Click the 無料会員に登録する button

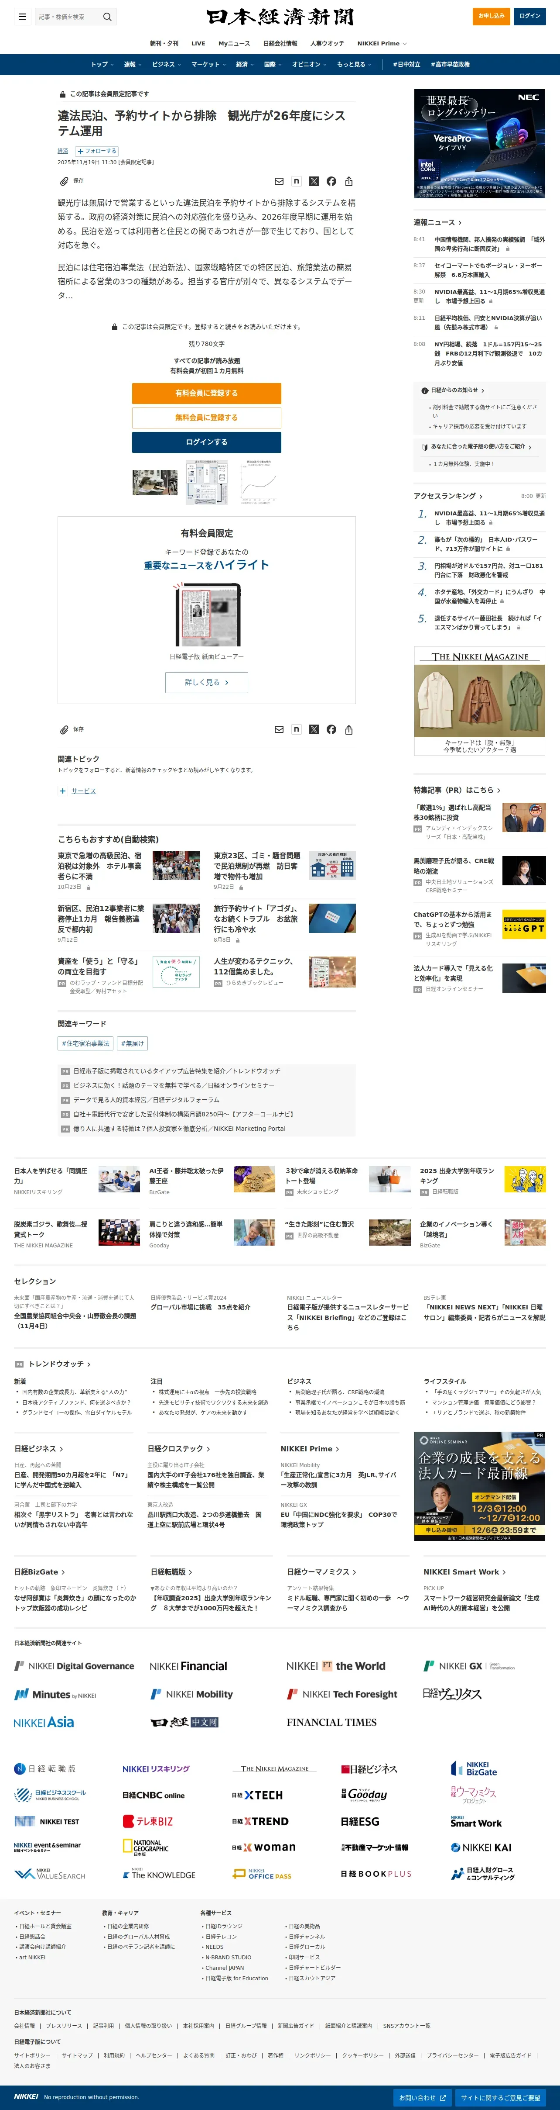pyautogui.click(x=207, y=418)
